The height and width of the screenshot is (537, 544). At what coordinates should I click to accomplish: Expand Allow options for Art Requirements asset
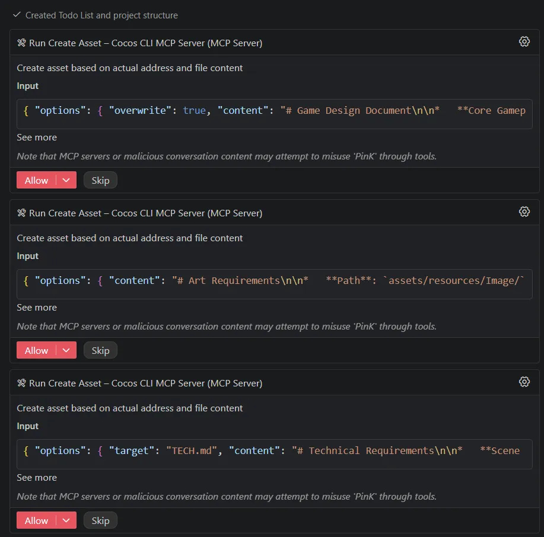click(x=66, y=350)
